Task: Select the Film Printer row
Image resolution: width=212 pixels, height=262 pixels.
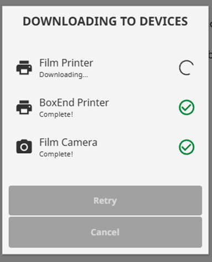Action: (105, 68)
